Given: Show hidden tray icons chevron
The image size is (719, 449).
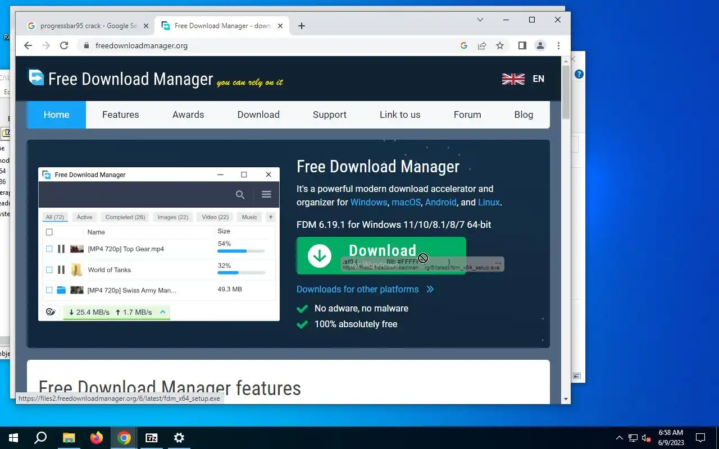Looking at the screenshot, I should coord(620,438).
